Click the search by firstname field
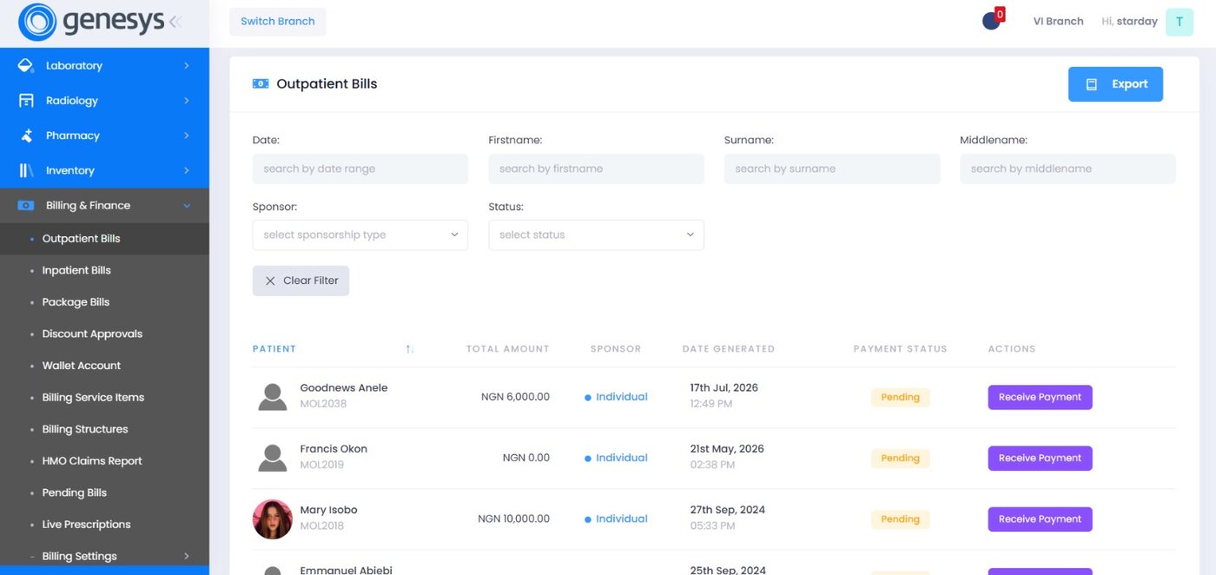 597,169
